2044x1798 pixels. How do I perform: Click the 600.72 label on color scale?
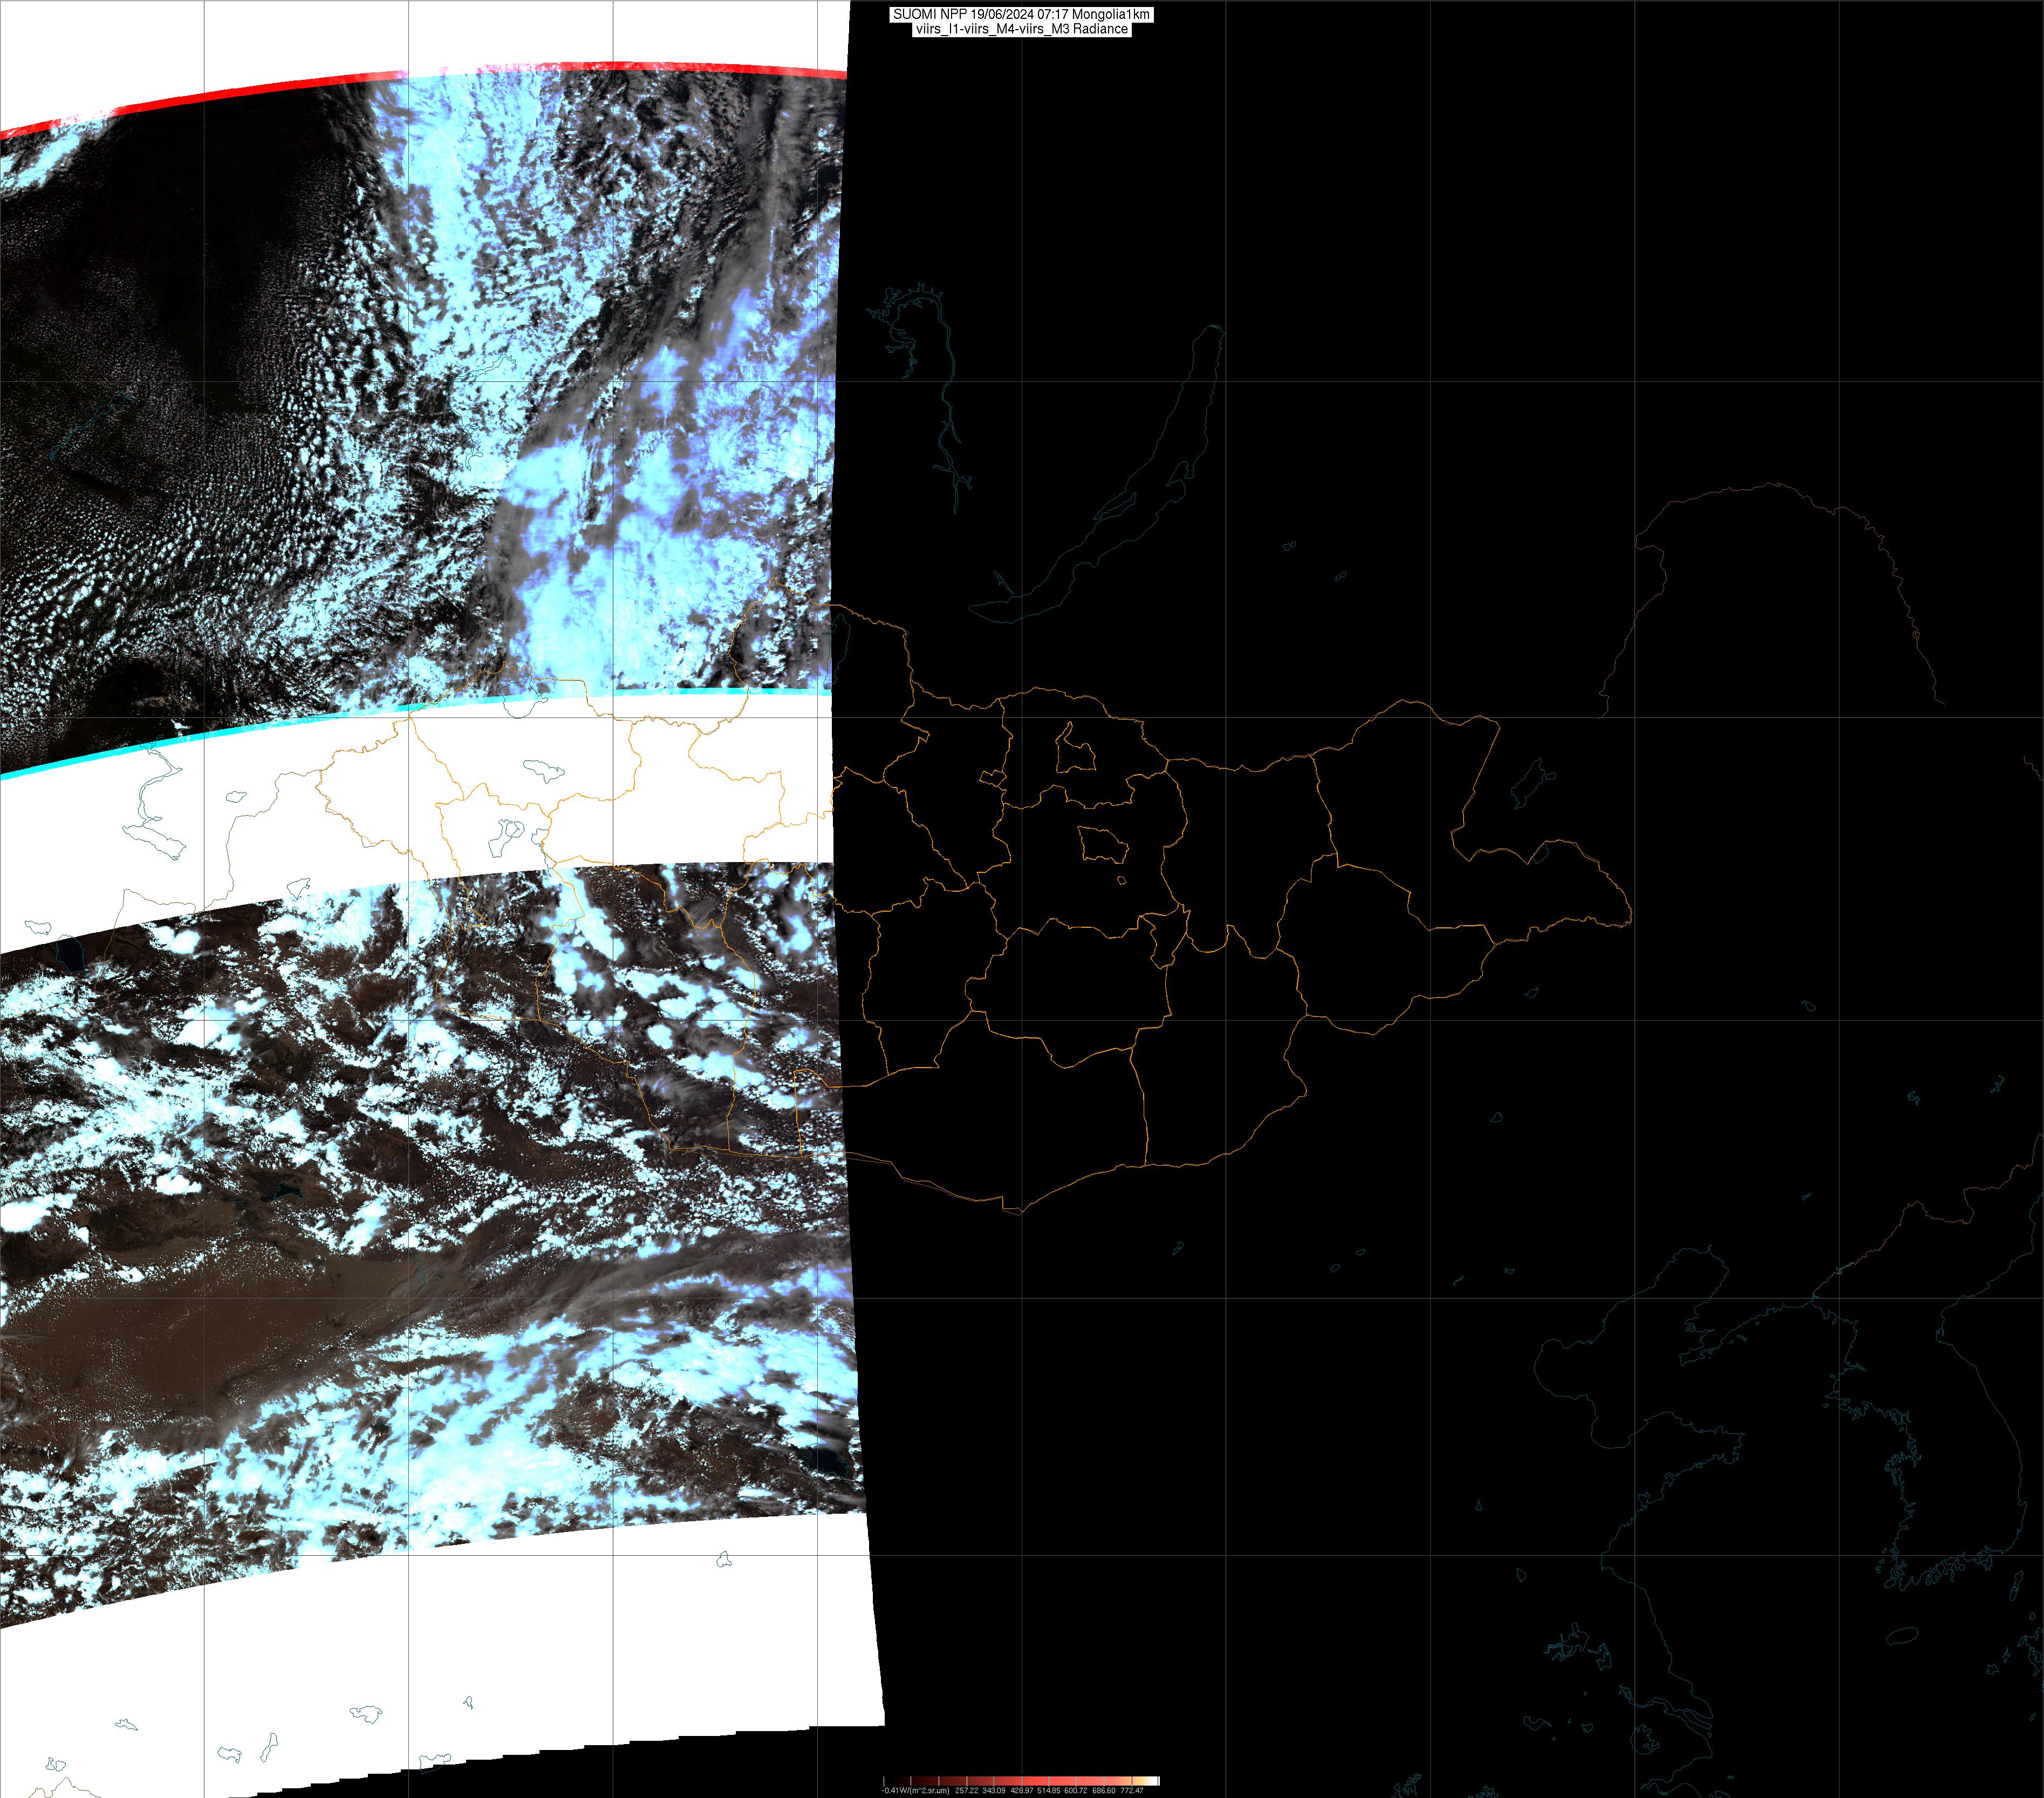click(1076, 1790)
